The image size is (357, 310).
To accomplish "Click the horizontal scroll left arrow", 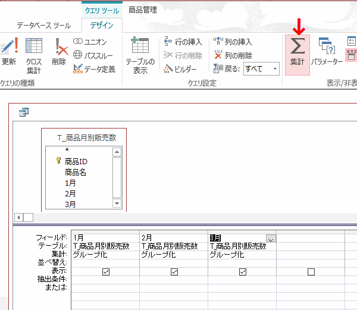I will pyautogui.click(x=19, y=218).
